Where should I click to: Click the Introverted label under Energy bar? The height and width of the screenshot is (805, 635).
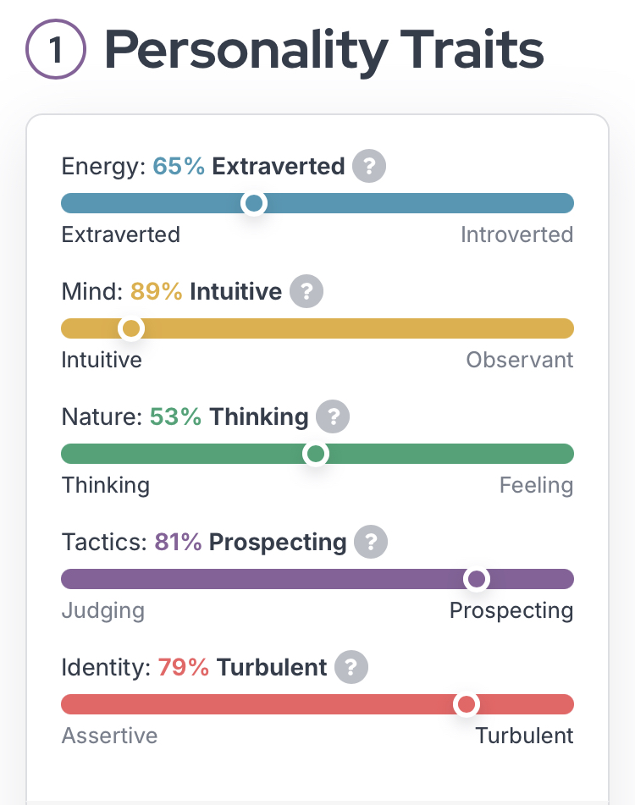tap(517, 234)
